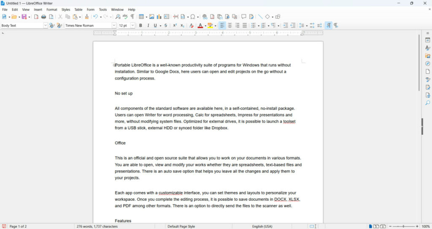Viewport: 432px width, 229px height.
Task: Open the sidebar Navigator compass icon
Action: [428, 64]
